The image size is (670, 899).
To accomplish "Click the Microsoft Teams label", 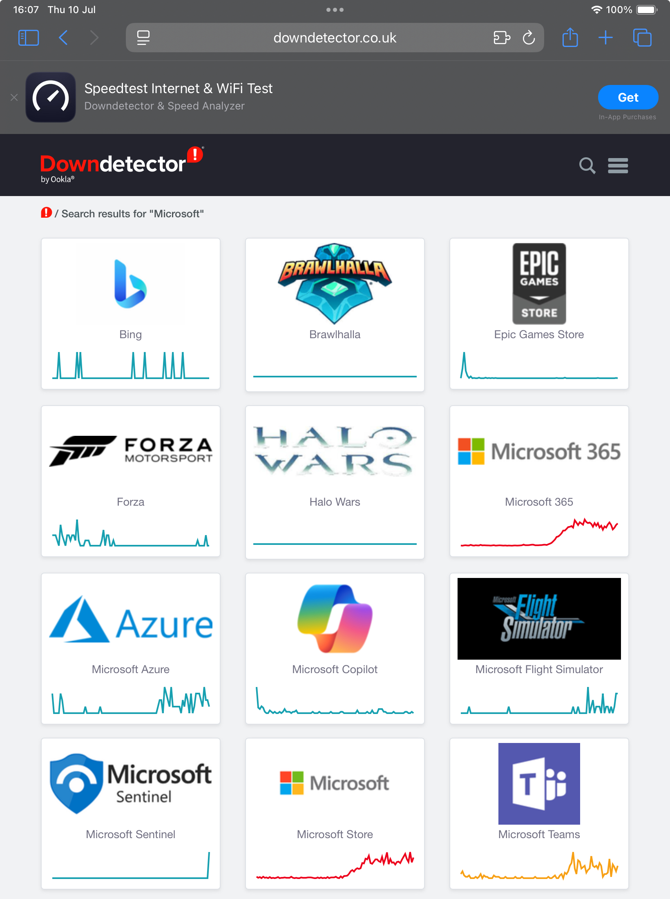I will coord(539,834).
